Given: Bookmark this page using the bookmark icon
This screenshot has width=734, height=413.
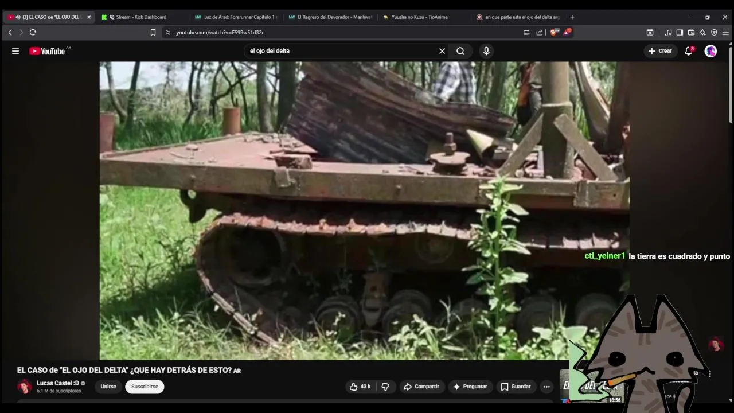Looking at the screenshot, I should (153, 33).
